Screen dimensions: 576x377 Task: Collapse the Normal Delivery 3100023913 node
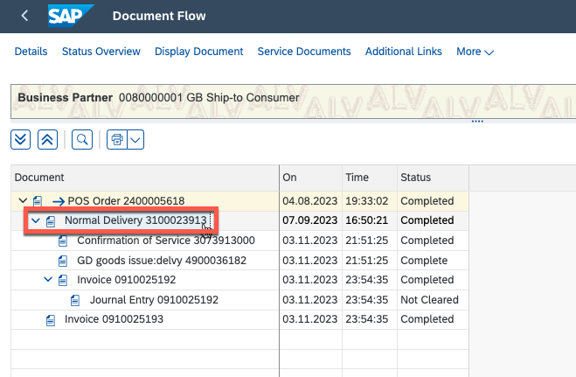click(36, 220)
